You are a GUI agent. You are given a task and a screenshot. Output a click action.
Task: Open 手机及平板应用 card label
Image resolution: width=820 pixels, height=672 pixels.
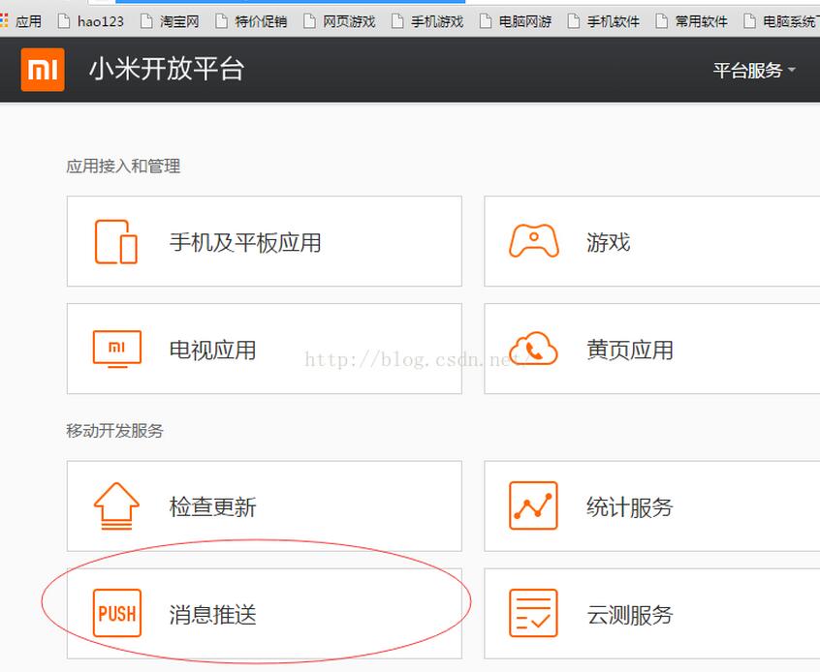click(x=245, y=242)
